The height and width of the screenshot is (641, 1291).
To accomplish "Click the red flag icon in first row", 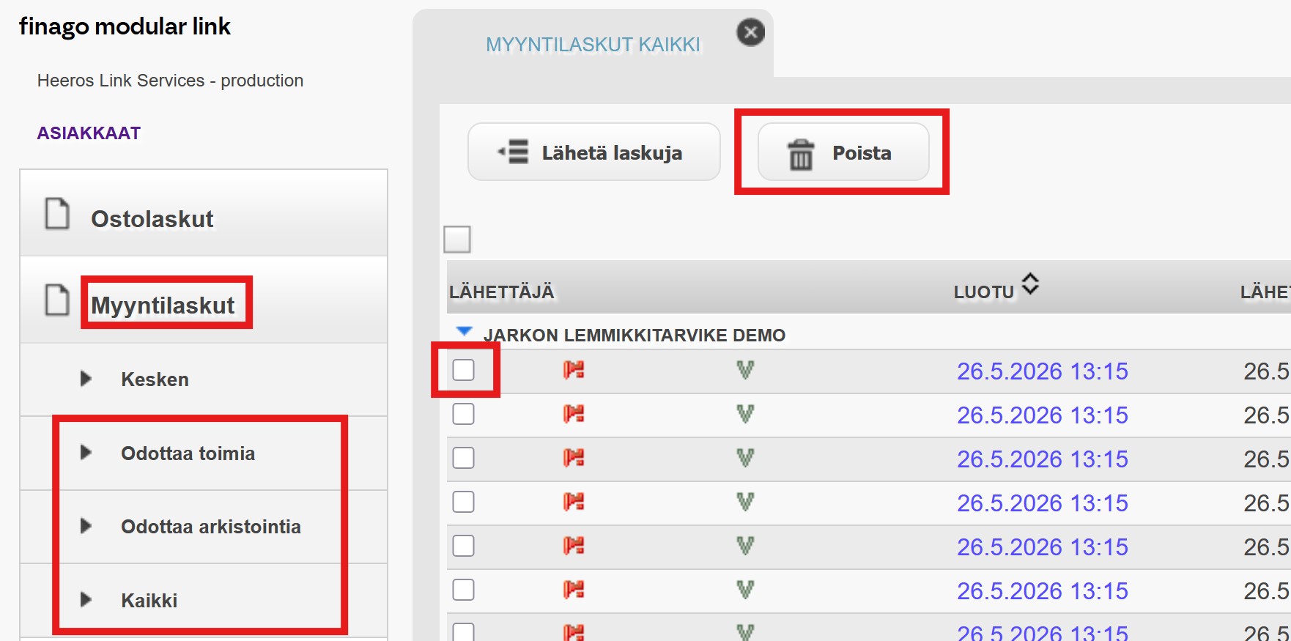I will pos(574,370).
